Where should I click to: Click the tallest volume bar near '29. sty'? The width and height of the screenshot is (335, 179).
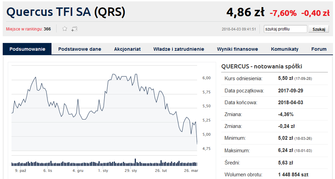(x=135, y=162)
